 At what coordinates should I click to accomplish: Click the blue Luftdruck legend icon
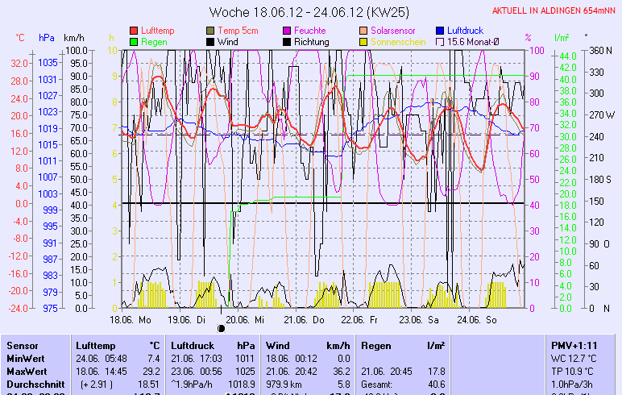[441, 31]
